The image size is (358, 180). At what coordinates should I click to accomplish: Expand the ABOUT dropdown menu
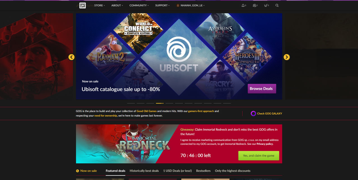tap(117, 5)
